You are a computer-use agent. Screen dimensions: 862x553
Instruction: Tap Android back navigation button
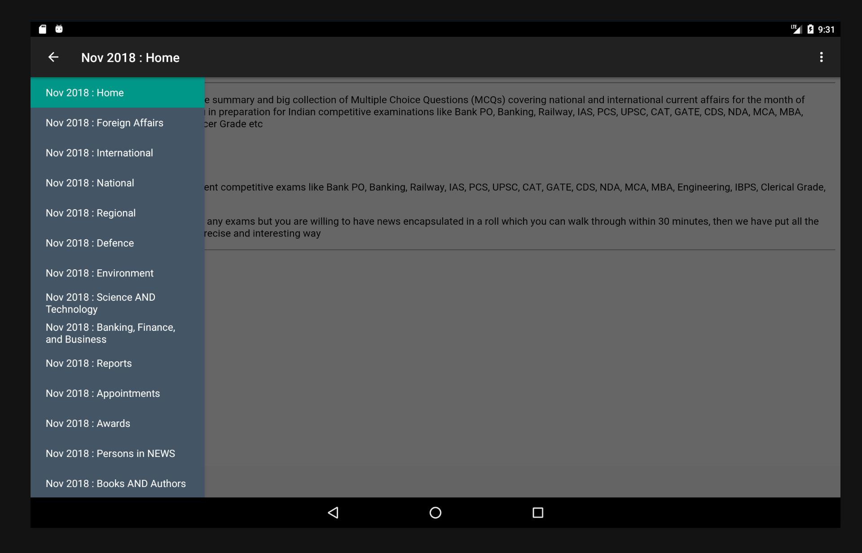click(x=333, y=513)
